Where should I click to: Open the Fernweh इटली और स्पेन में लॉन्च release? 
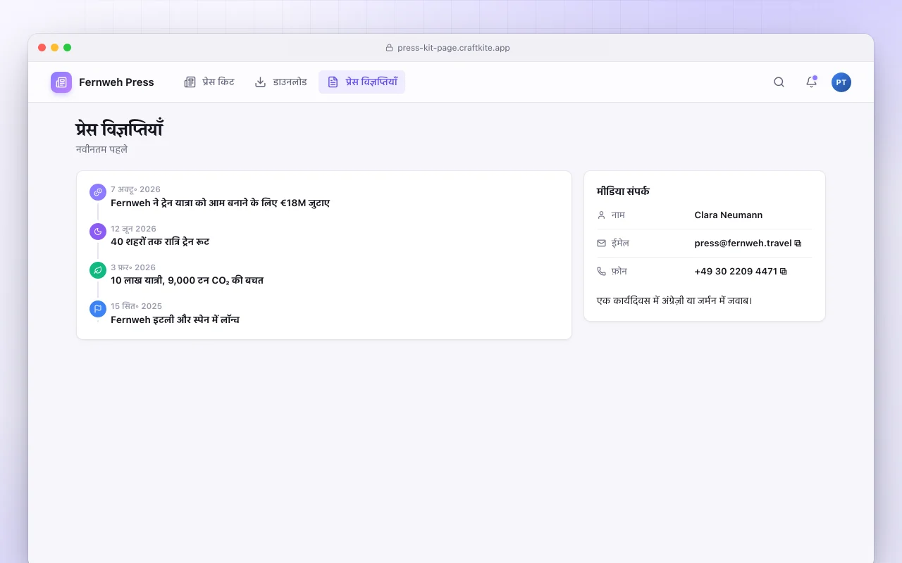pyautogui.click(x=175, y=320)
